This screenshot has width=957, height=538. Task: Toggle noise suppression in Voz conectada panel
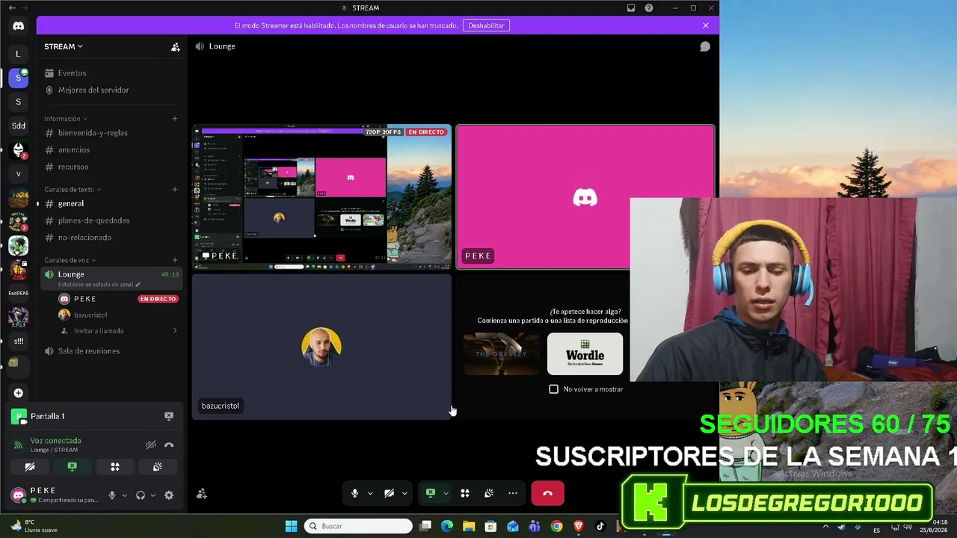(x=151, y=445)
